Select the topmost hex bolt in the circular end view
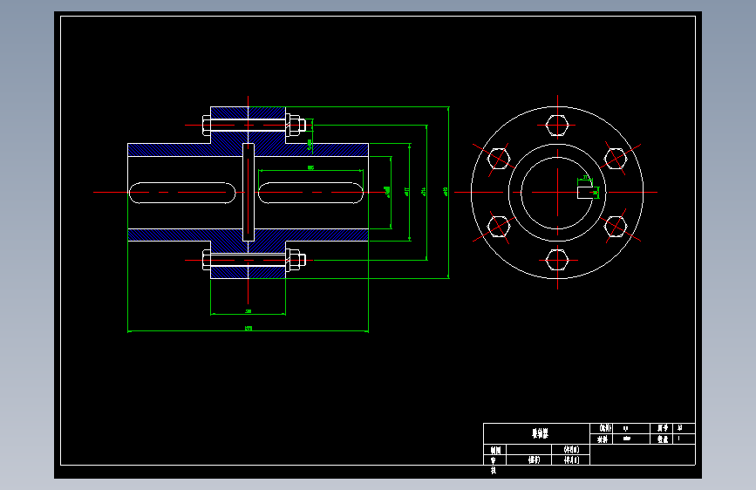This screenshot has height=490, width=756. (x=557, y=126)
